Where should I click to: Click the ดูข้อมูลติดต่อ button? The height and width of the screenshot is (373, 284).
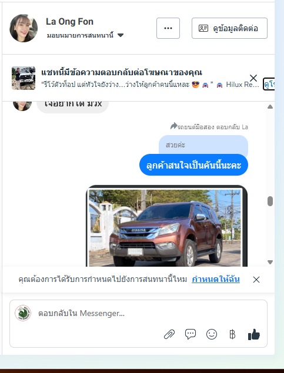coord(229,28)
